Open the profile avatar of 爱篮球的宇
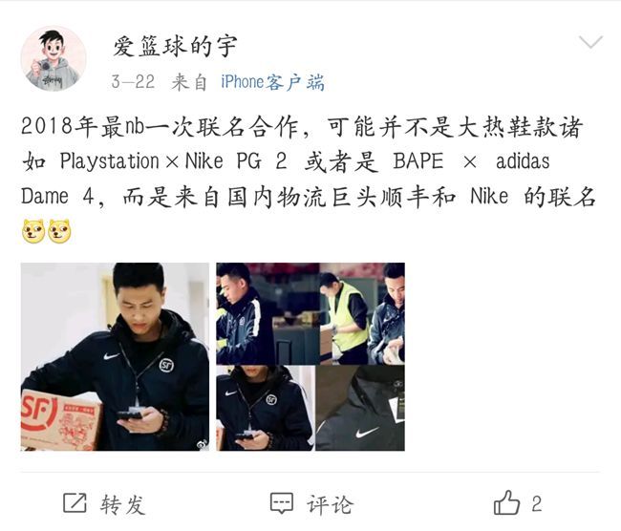Viewport: 621px width, 531px height. (54, 58)
